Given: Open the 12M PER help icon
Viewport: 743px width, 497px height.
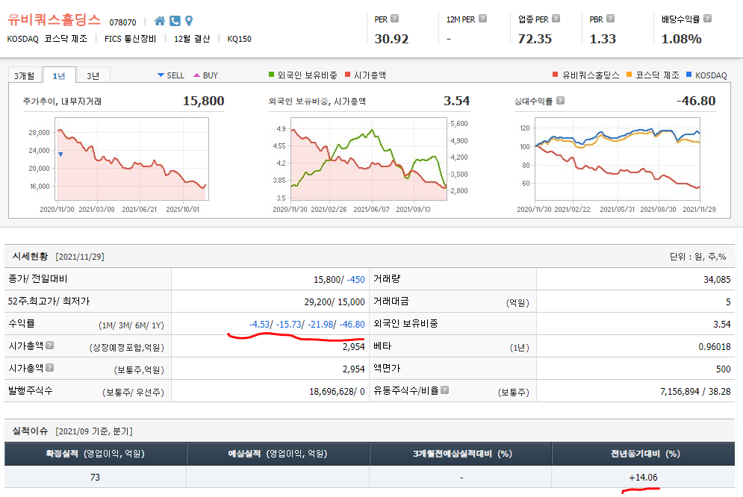Looking at the screenshot, I should coord(482,19).
